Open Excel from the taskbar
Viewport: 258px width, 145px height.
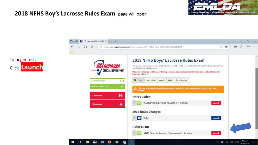(117, 142)
